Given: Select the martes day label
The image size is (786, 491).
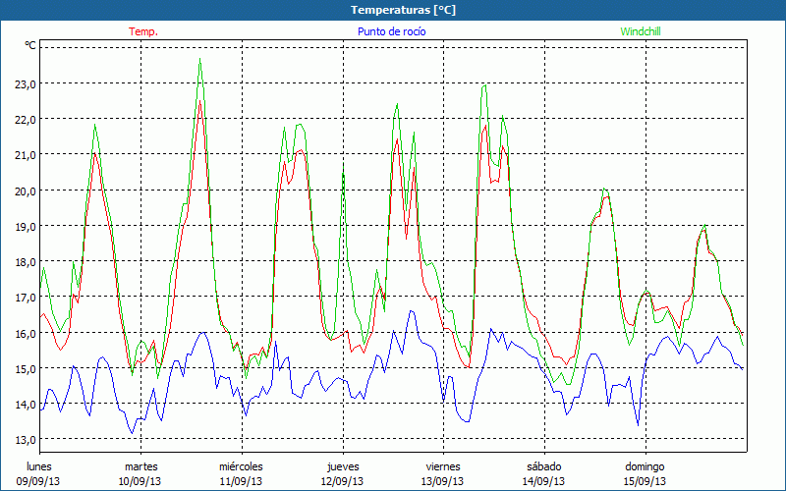Looking at the screenshot, I should point(140,465).
